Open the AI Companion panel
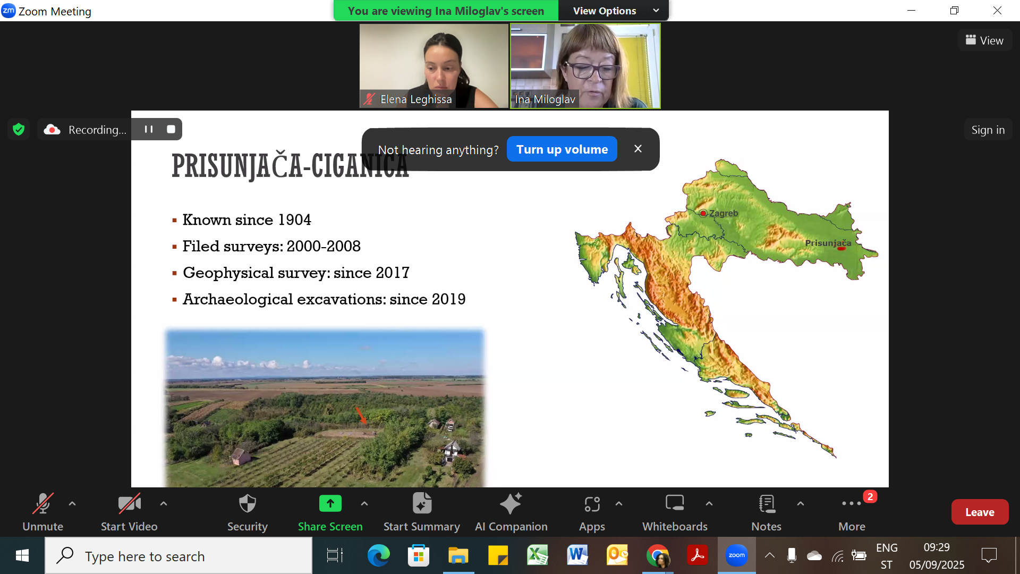1020x574 pixels. pos(511,504)
